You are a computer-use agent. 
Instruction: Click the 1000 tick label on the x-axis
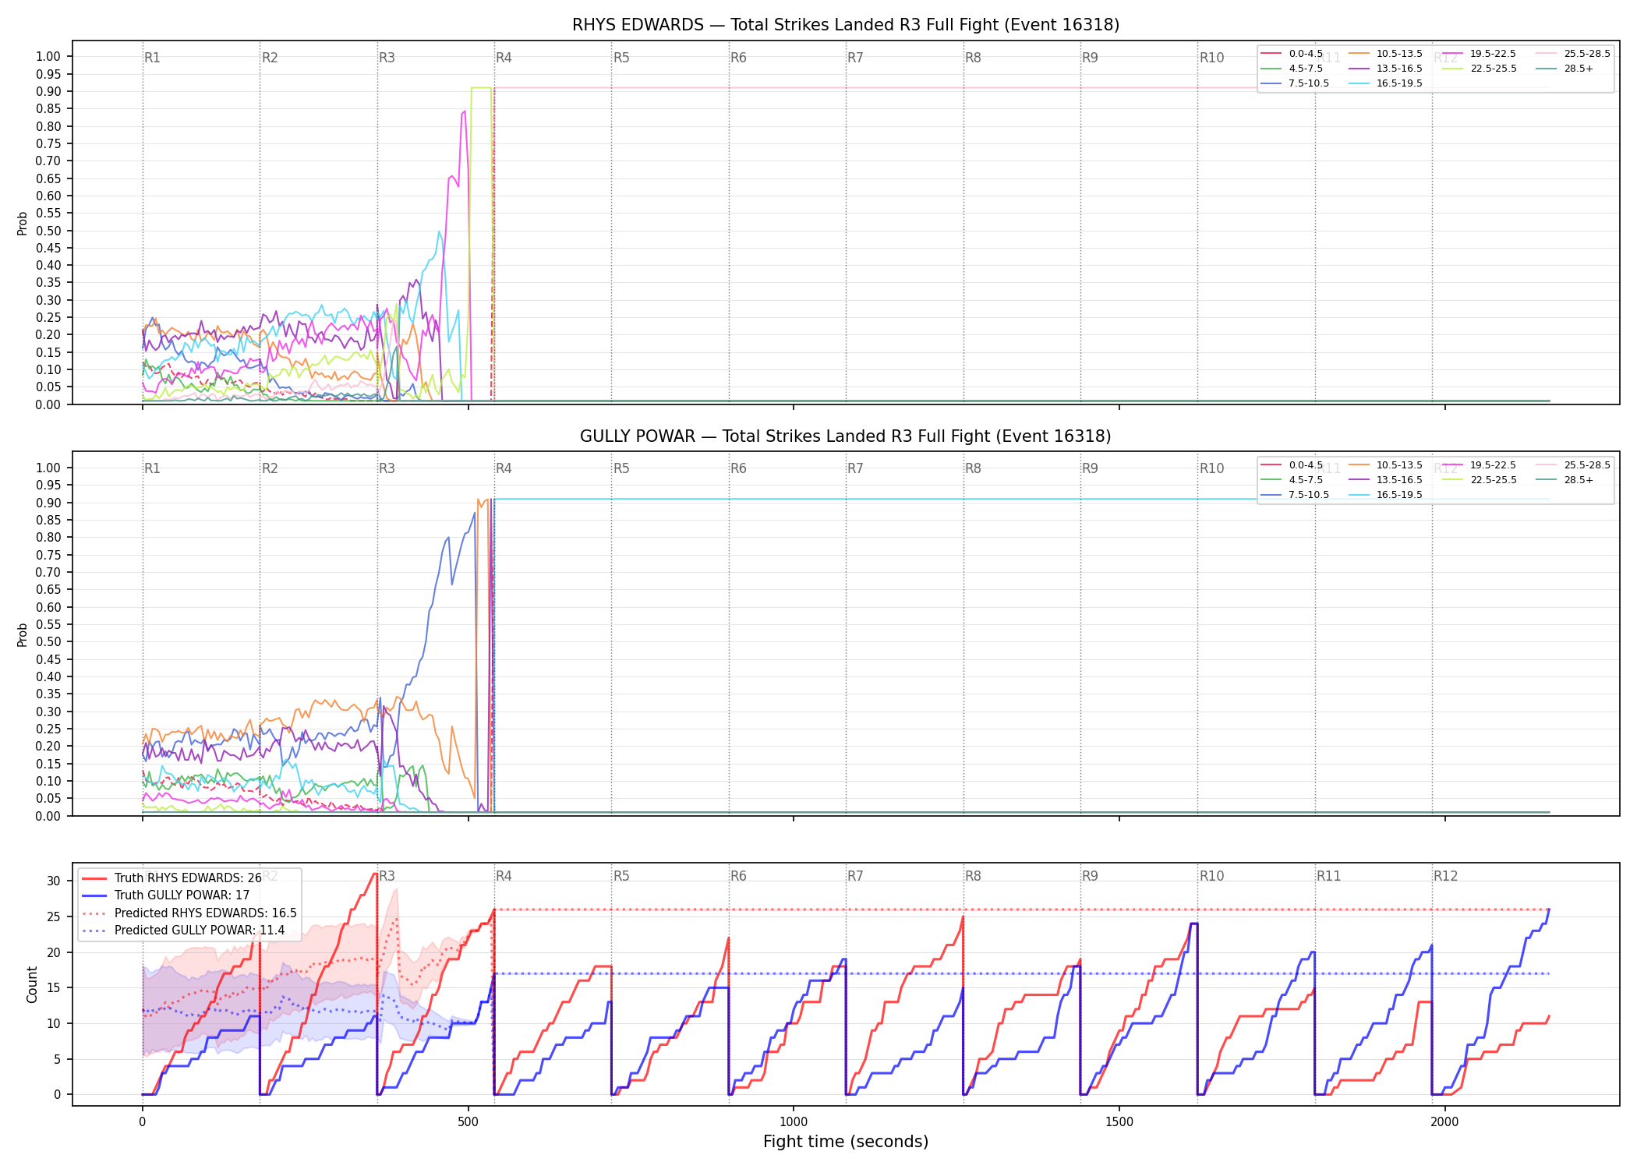tap(794, 1122)
